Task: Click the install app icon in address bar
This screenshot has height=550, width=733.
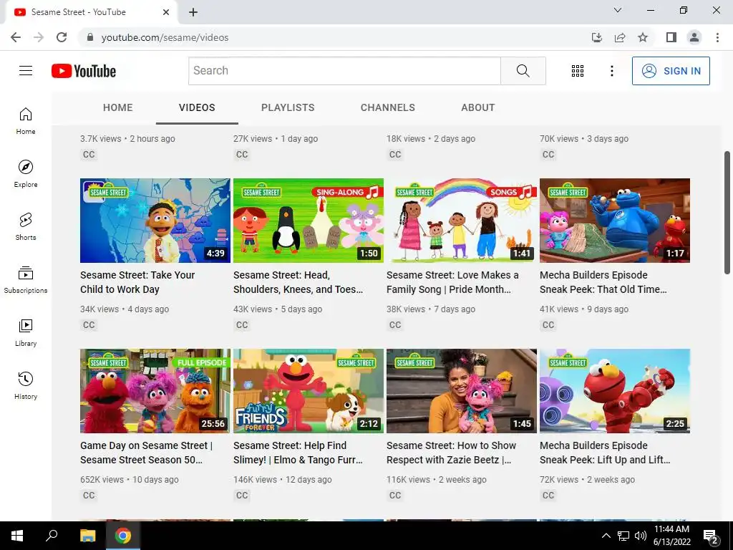Action: click(597, 37)
